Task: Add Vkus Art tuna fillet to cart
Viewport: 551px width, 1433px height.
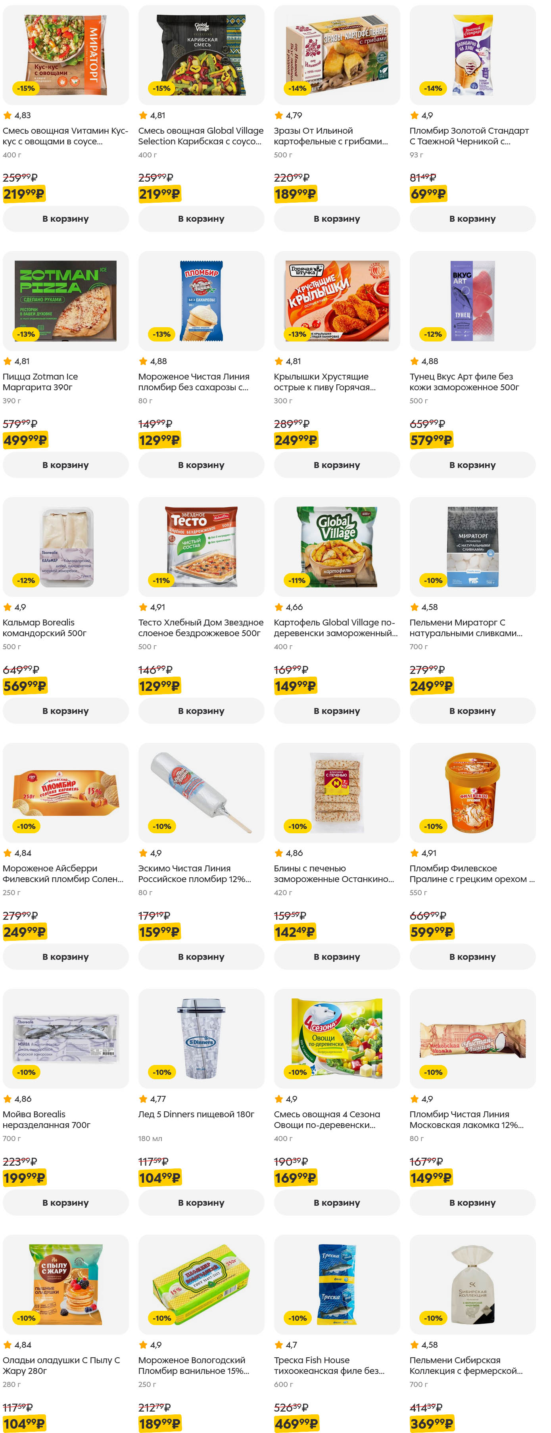Action: coord(472,464)
